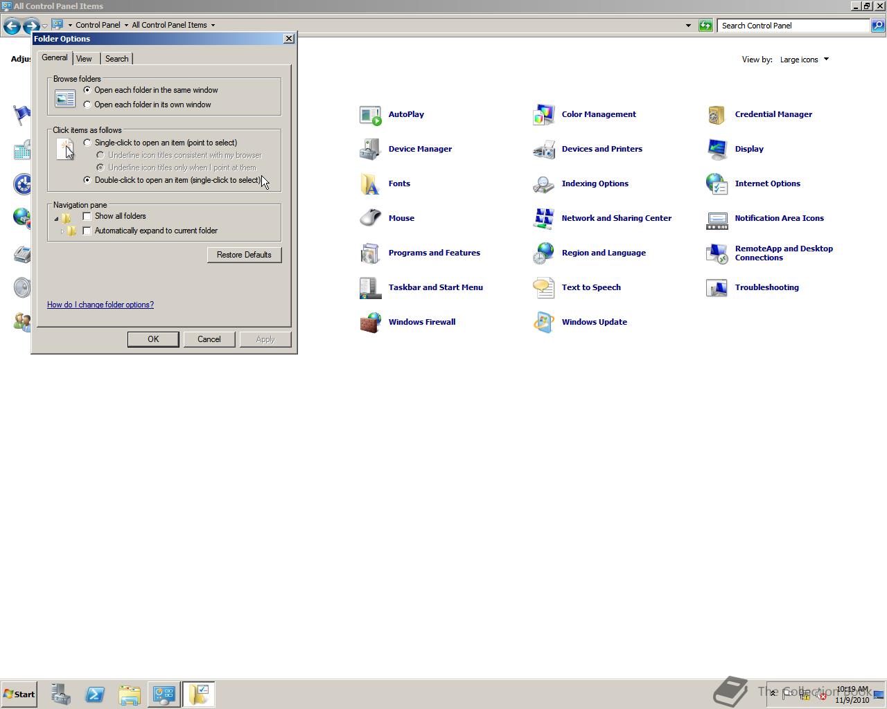Screen dimensions: 887x709
Task: Click the Forward navigation arrow
Action: coord(30,26)
